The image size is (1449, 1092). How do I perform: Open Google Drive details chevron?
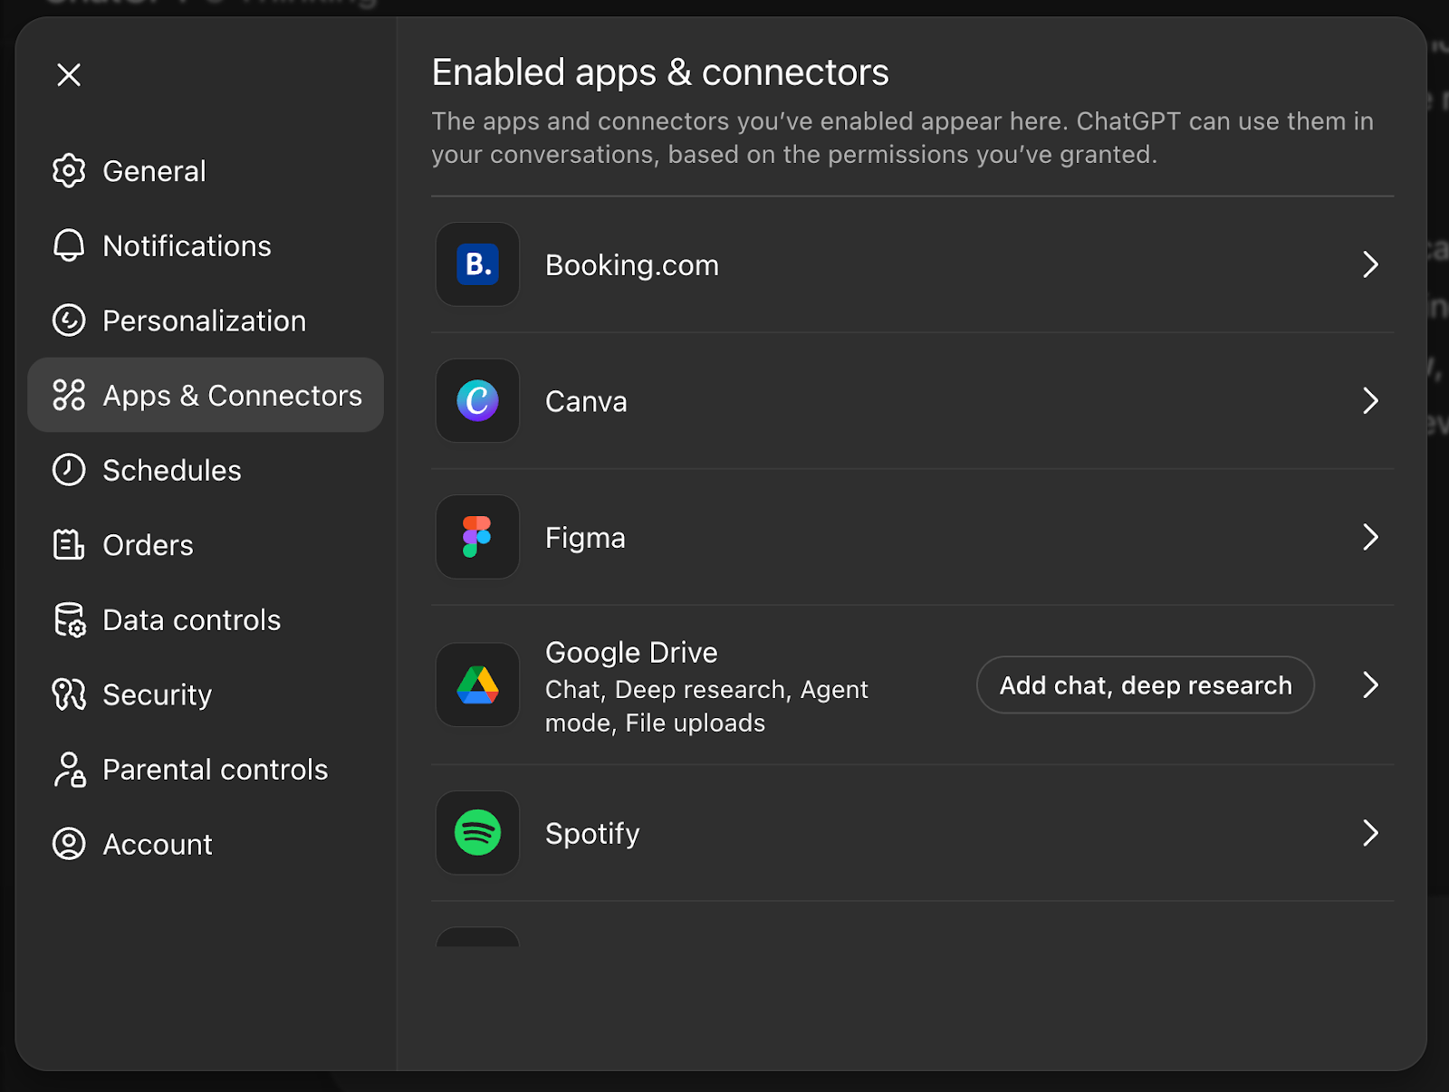[x=1370, y=685]
